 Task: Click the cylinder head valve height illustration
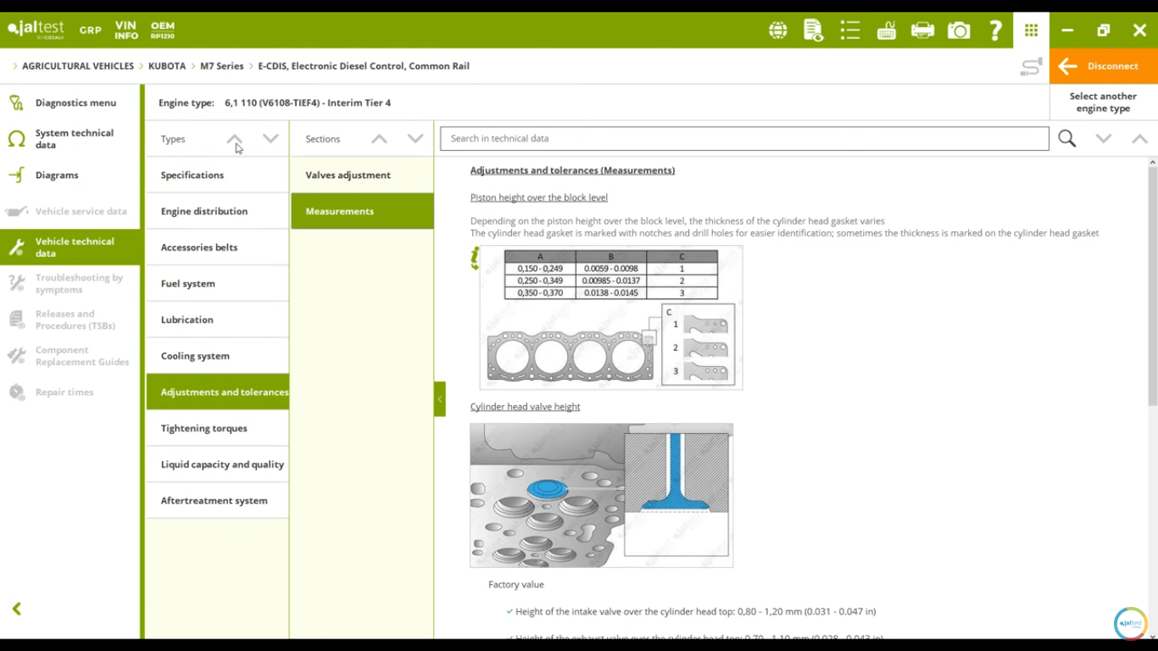(x=601, y=496)
